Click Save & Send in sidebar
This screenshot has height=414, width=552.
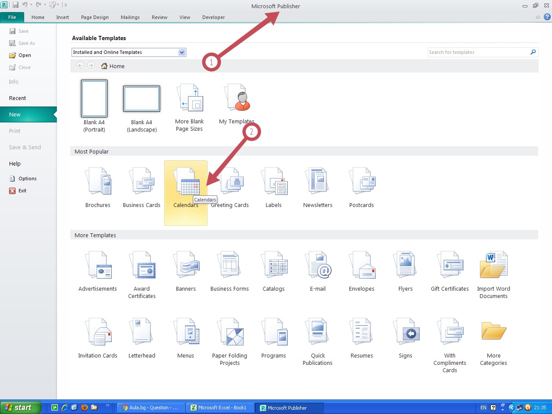point(25,147)
